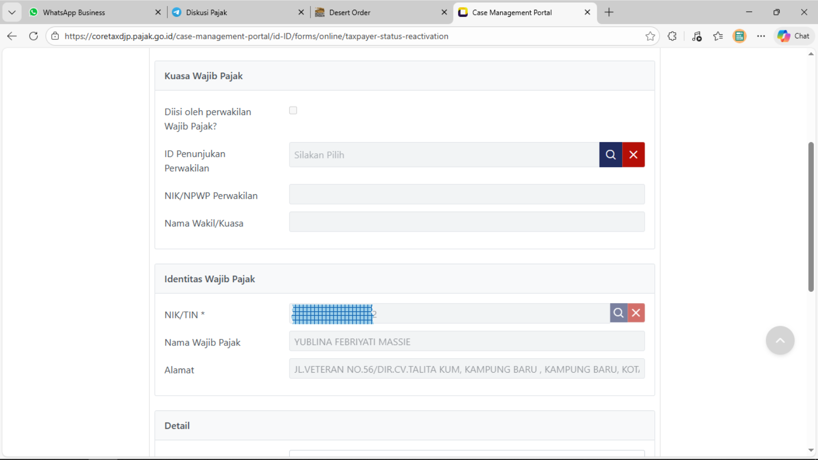Screen dimensions: 818x460
Task: Open a new browser tab
Action: [609, 12]
